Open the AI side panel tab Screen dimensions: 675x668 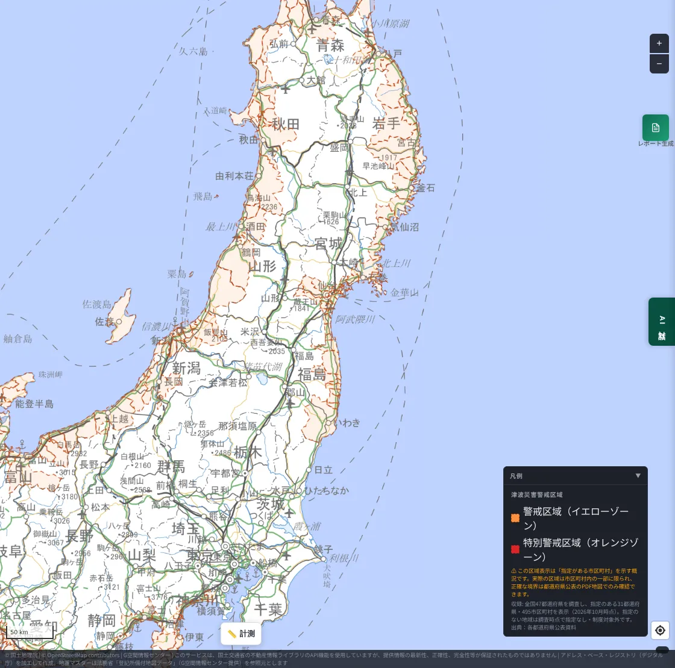(x=662, y=321)
